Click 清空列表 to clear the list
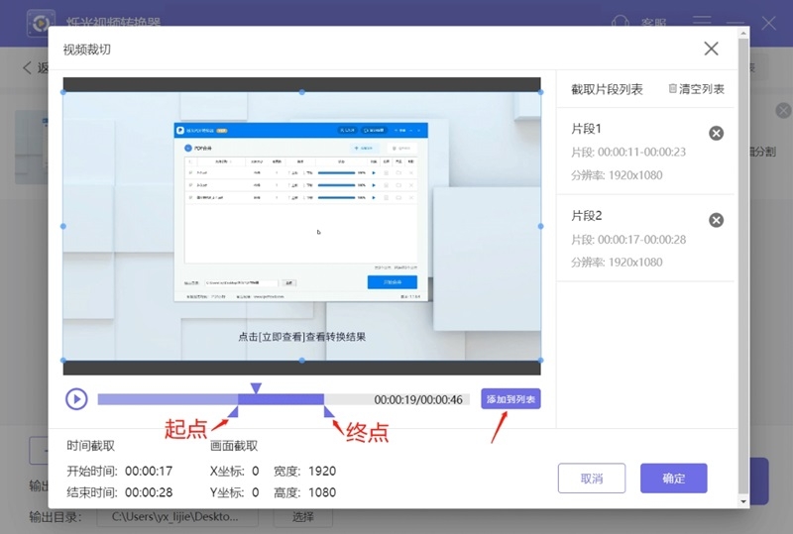The height and width of the screenshot is (534, 793). (x=697, y=89)
